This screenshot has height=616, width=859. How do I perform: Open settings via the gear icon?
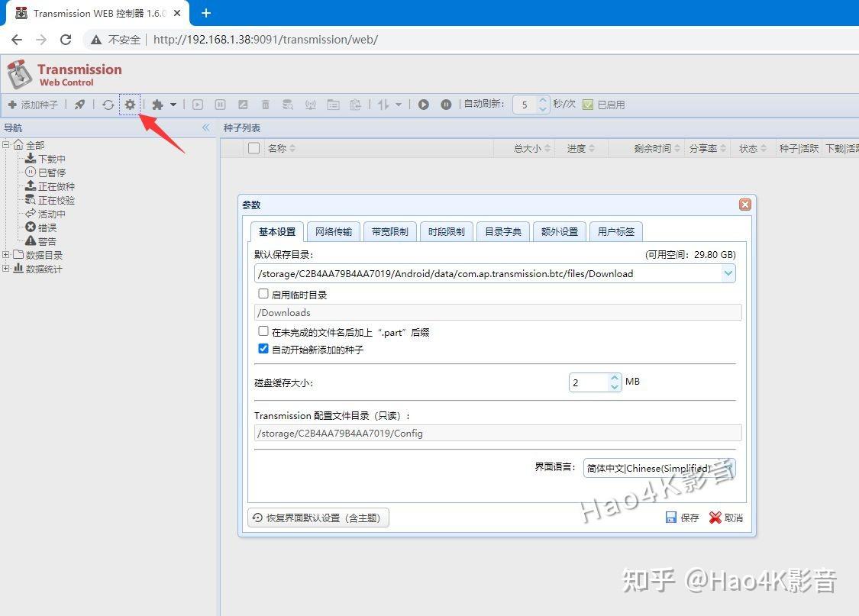130,104
